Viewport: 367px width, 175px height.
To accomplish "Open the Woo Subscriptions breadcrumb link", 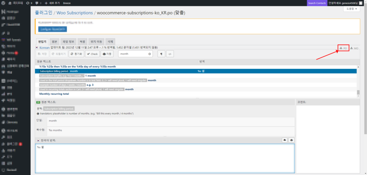I will tap(75, 13).
